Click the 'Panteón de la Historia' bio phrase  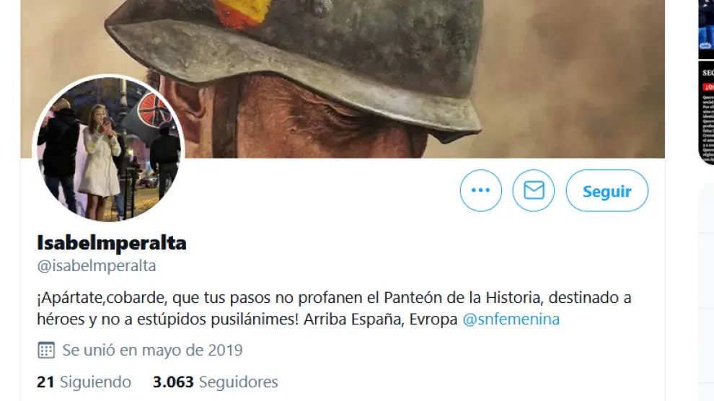pyautogui.click(x=463, y=298)
